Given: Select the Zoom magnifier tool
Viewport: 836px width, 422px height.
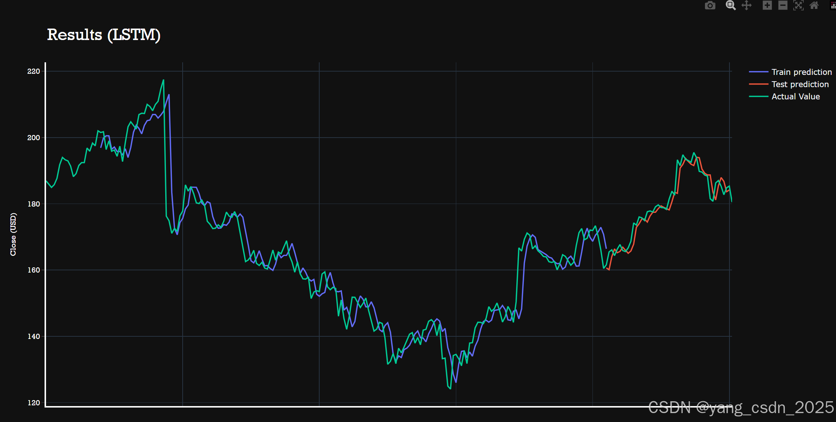Looking at the screenshot, I should 731,6.
